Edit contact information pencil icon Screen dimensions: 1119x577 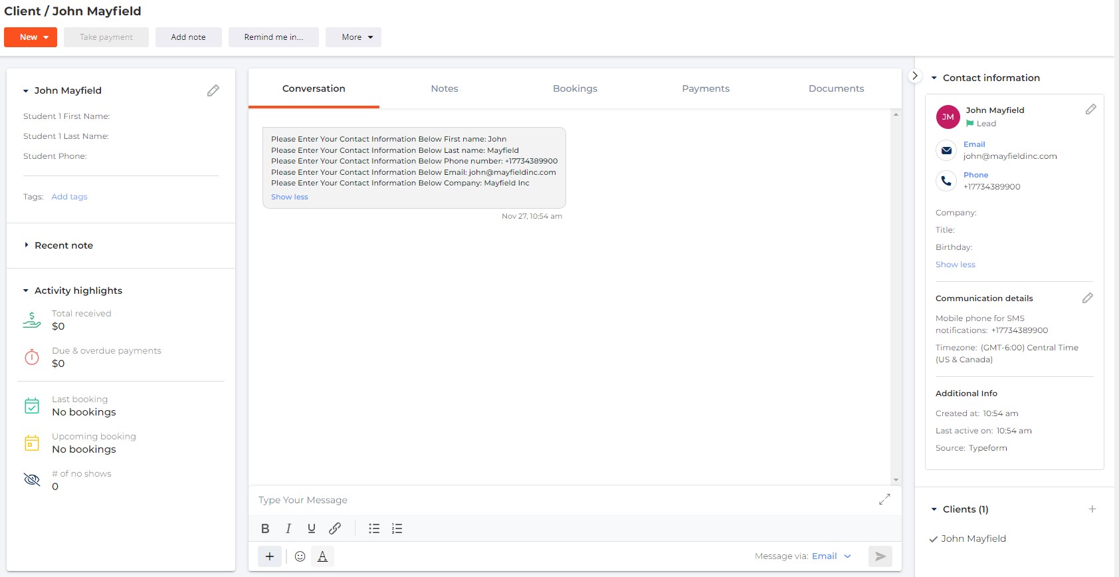click(1090, 109)
